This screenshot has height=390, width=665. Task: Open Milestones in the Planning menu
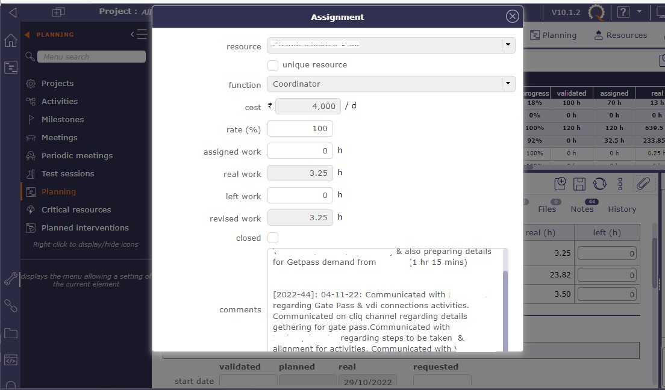click(x=62, y=119)
